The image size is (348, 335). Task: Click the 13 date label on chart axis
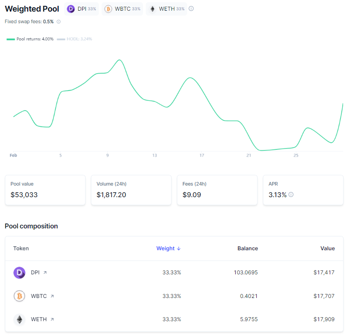click(x=155, y=155)
